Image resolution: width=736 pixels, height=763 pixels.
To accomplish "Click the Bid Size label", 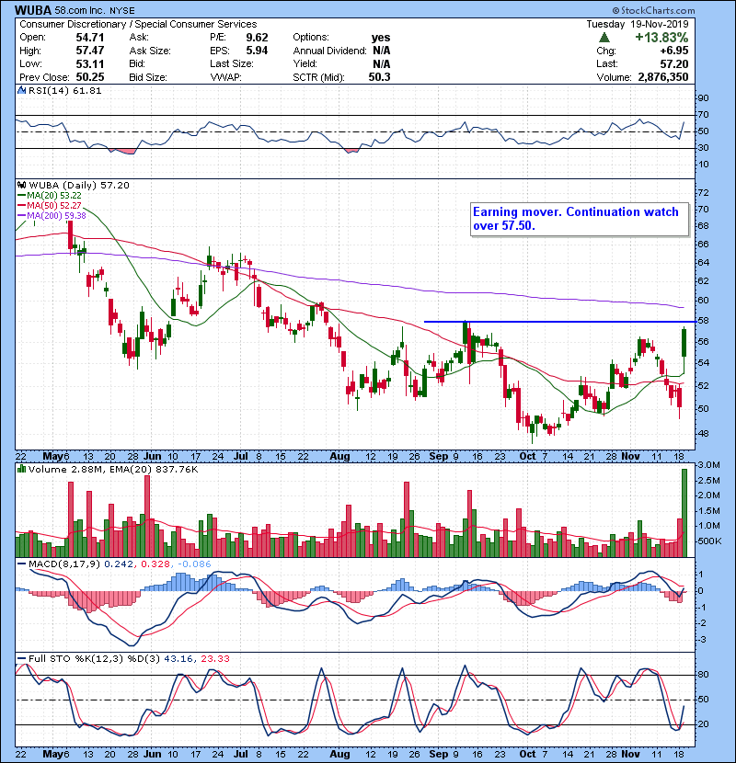I will [148, 77].
